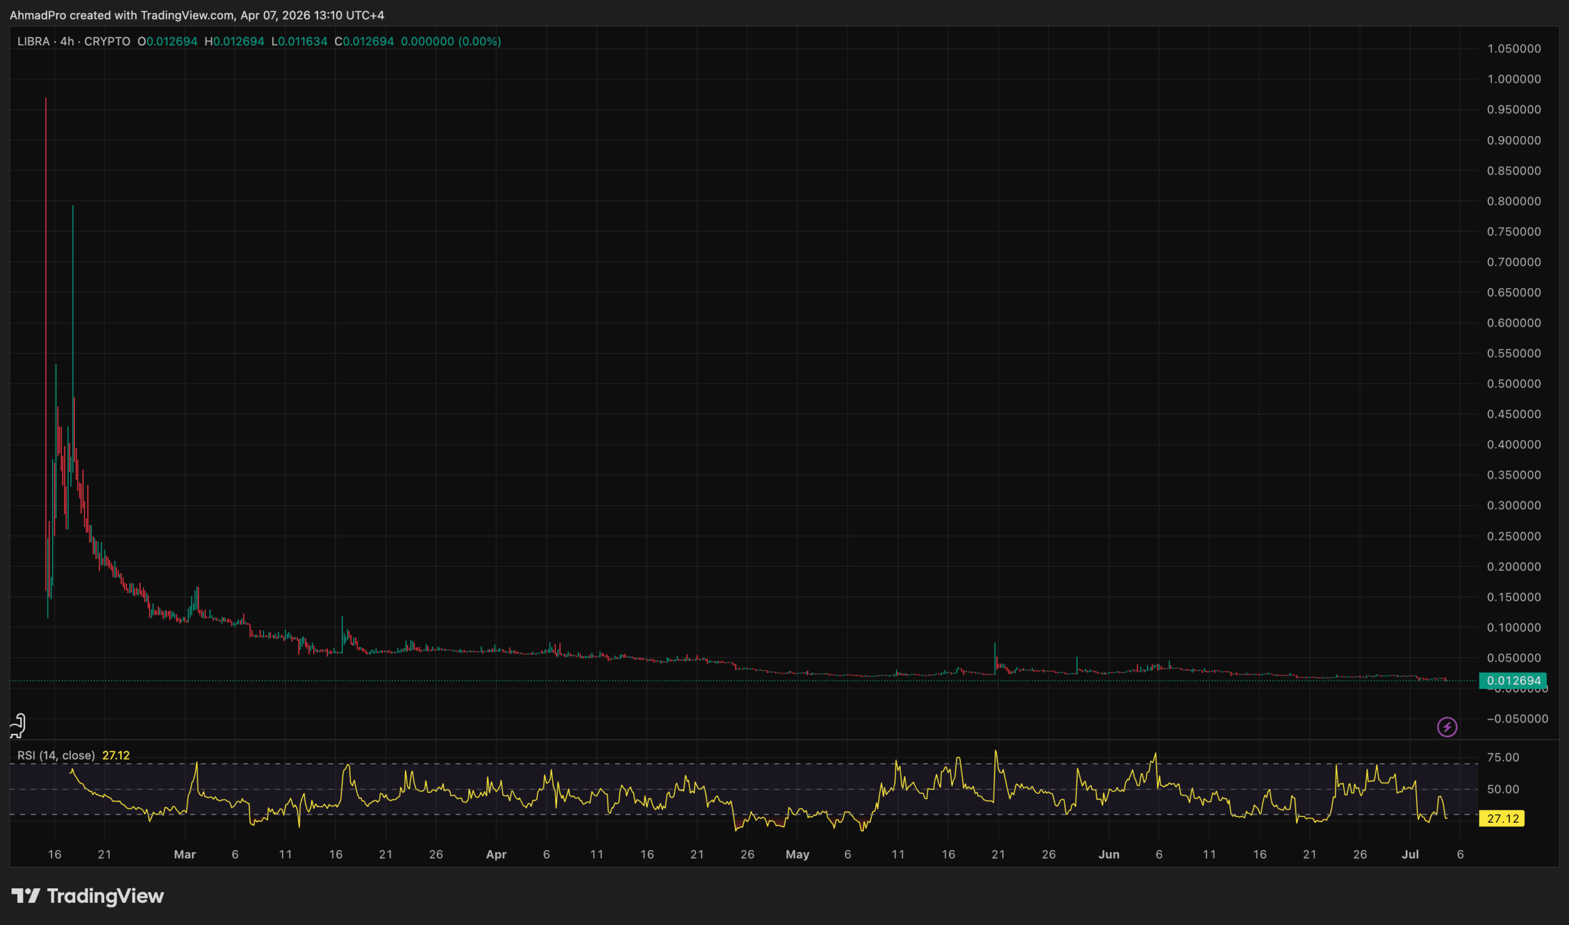
Task: Click the 0.000000 (0.00%) change value
Action: tap(450, 42)
